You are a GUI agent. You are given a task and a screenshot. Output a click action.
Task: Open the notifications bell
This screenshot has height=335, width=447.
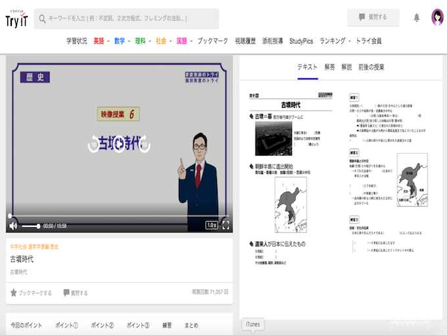tap(416, 18)
